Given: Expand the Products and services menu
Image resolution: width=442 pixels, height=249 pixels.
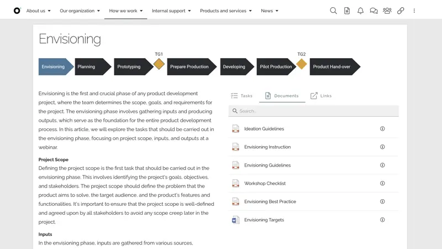Looking at the screenshot, I should [226, 11].
